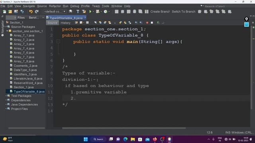Expand the Project Files node

click(6, 108)
